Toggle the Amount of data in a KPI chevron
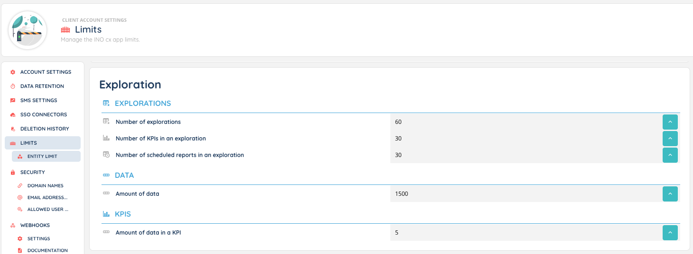Viewport: 693px width, 254px height. (670, 233)
